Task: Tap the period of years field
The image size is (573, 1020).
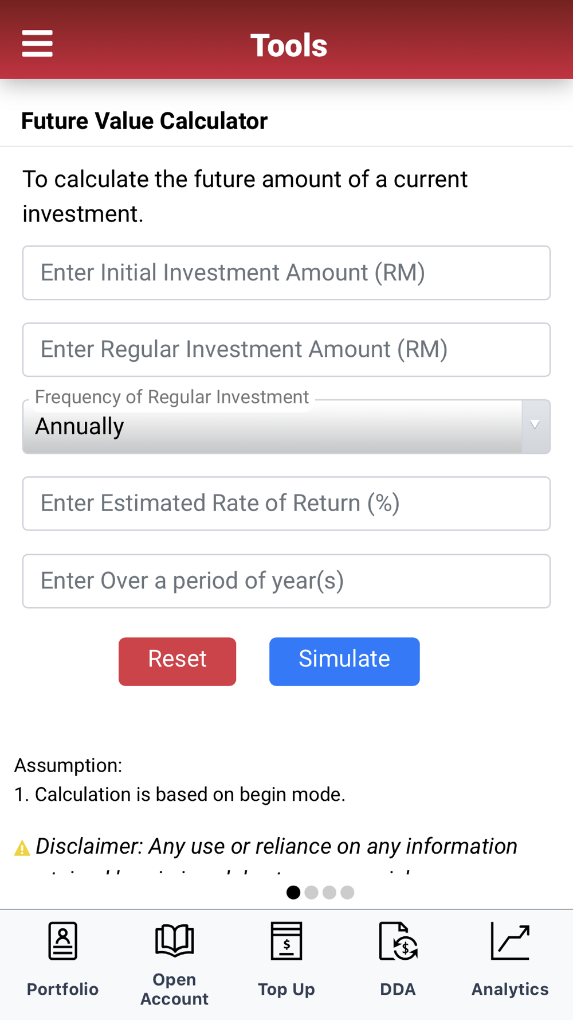Action: point(286,581)
